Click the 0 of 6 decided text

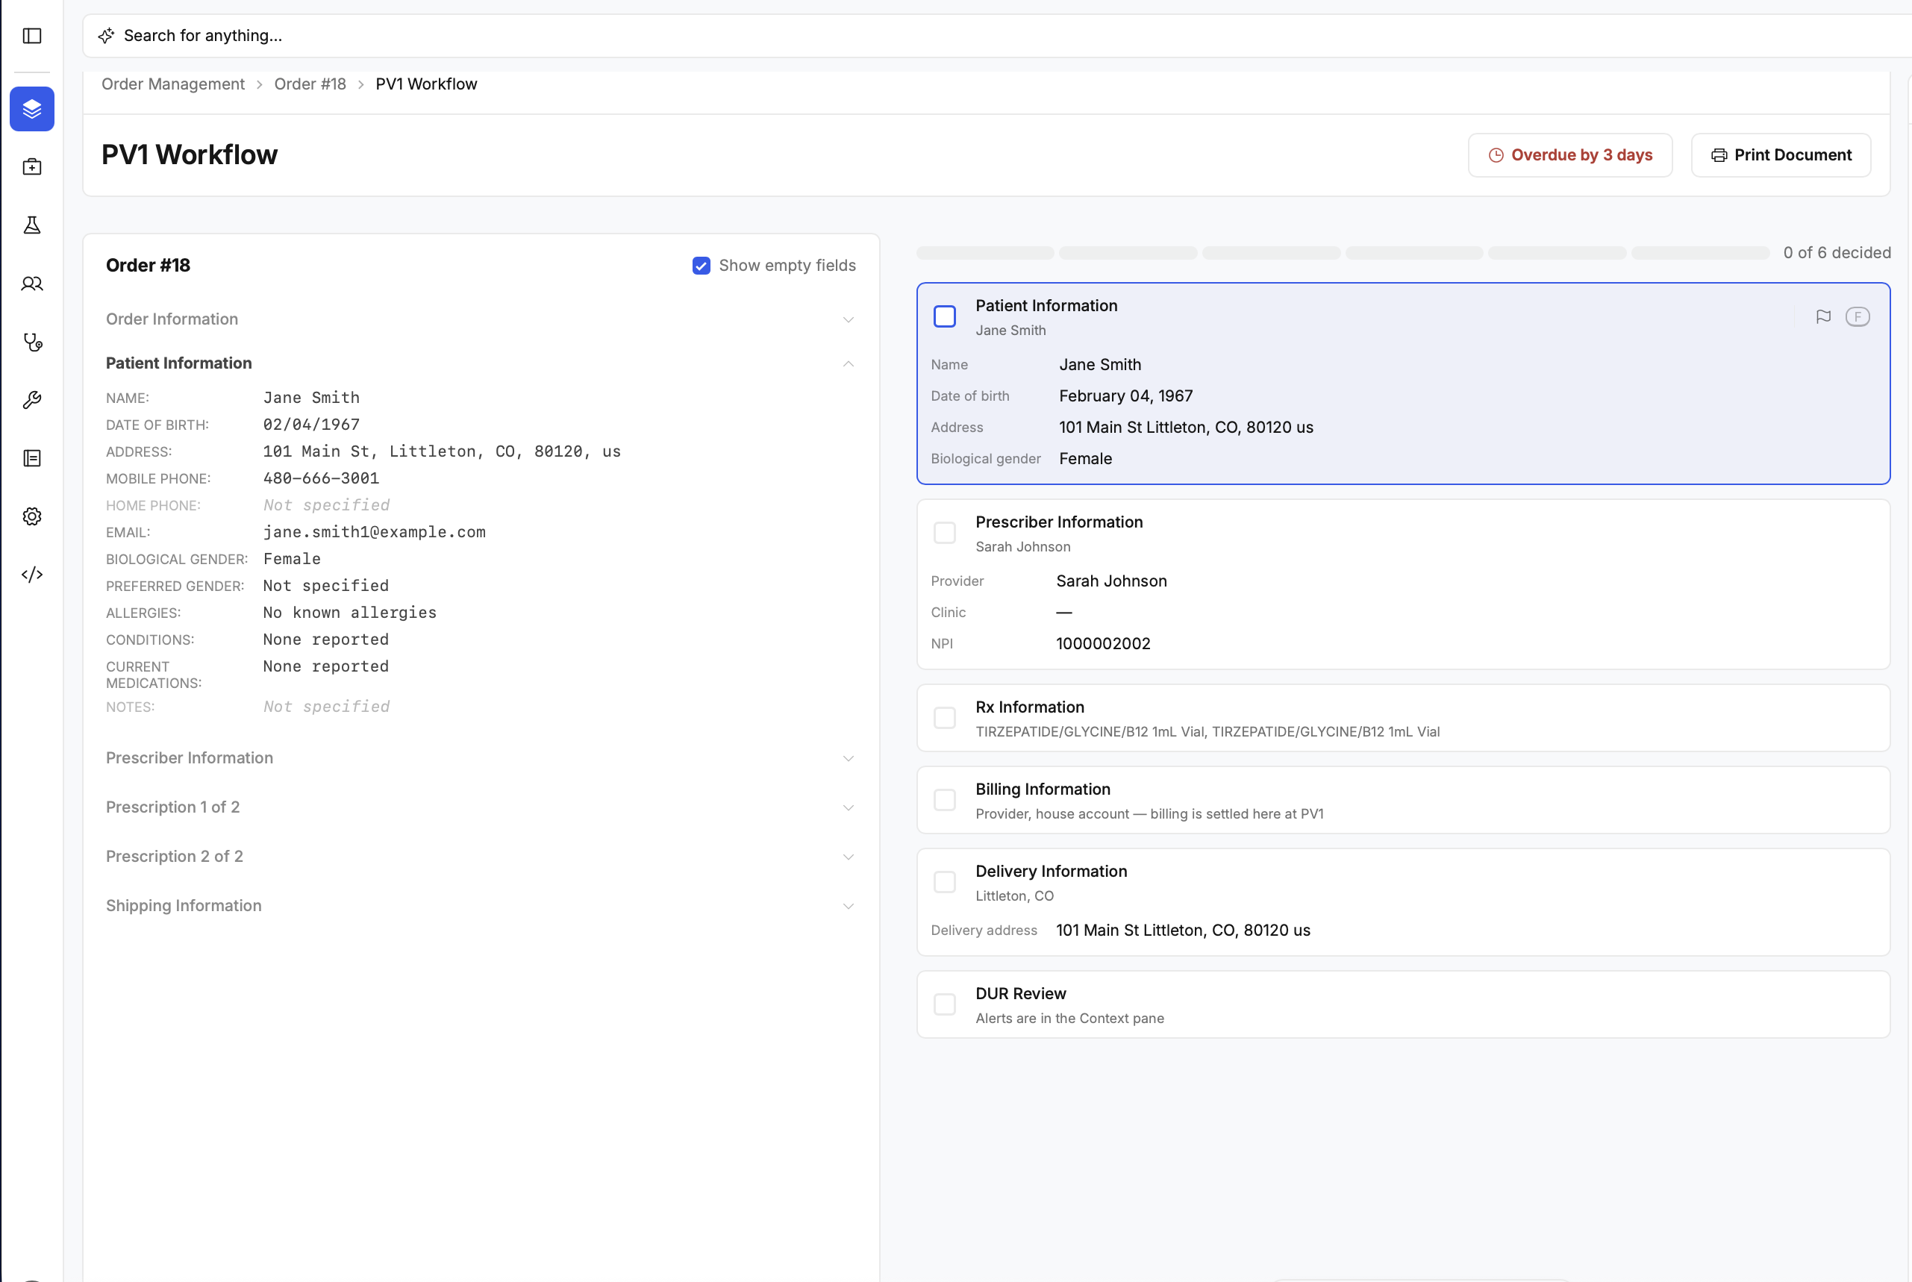click(x=1837, y=254)
